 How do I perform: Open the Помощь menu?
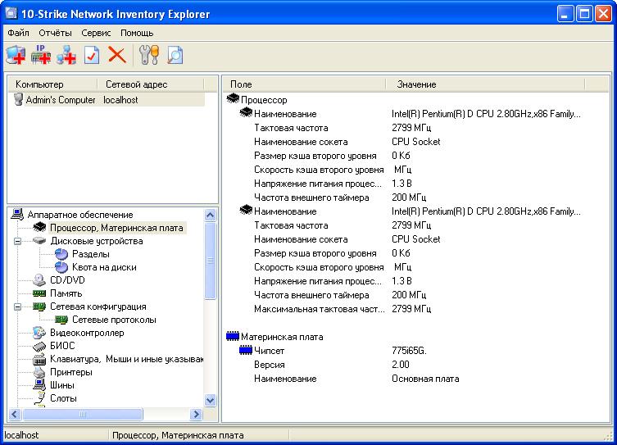[137, 33]
